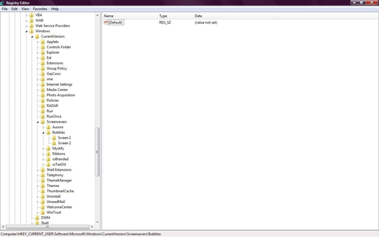
Task: Collapse the Bubbles key
Action: 43,133
